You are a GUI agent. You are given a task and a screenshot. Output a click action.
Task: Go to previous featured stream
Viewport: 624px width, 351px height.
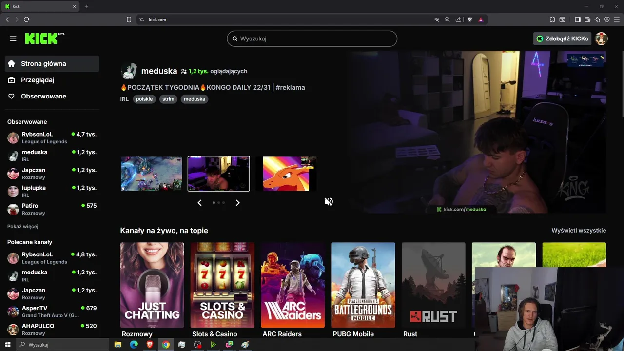[x=199, y=203]
